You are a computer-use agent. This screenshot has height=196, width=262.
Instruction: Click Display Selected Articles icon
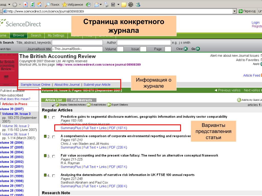57,105
